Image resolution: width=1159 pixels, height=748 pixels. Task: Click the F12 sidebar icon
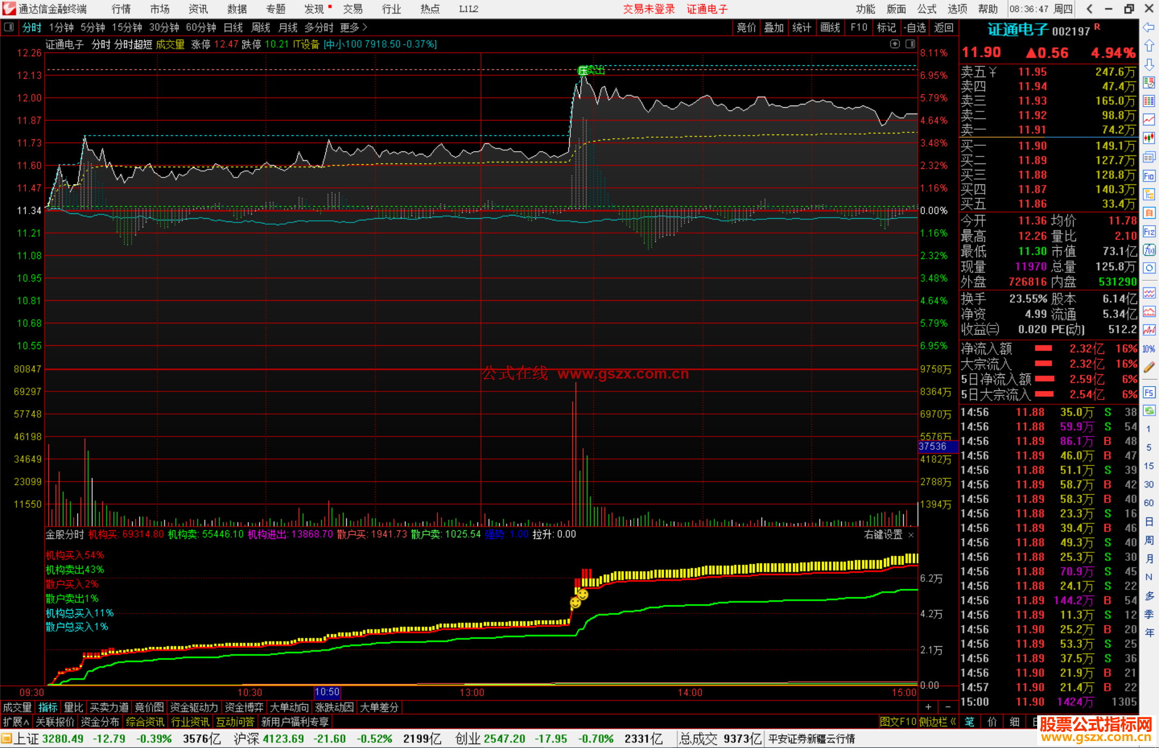[x=1149, y=232]
